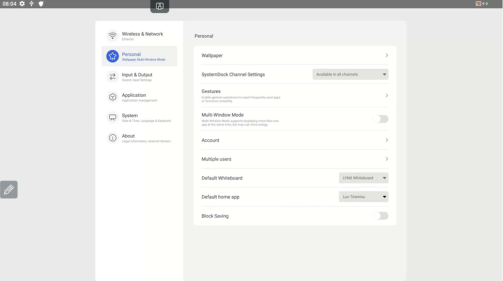Expand the Default Whiteboard dropdown
503x281 pixels.
[x=363, y=178]
